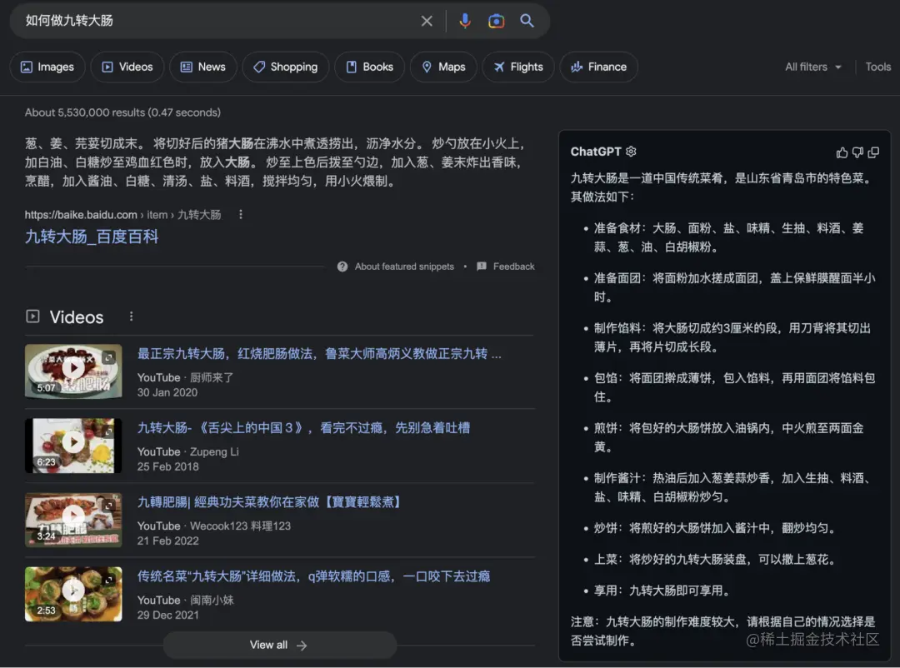Start voice search with microphone icon
Image resolution: width=900 pixels, height=668 pixels.
[x=465, y=21]
